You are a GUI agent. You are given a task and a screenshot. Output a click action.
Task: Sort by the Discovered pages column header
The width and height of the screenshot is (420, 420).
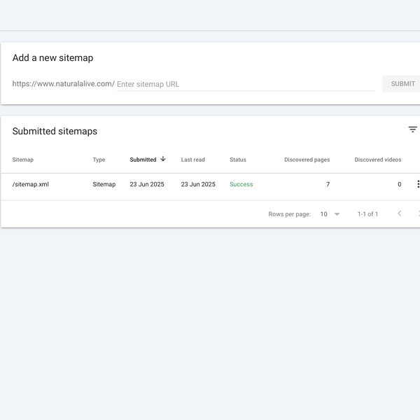[307, 160]
